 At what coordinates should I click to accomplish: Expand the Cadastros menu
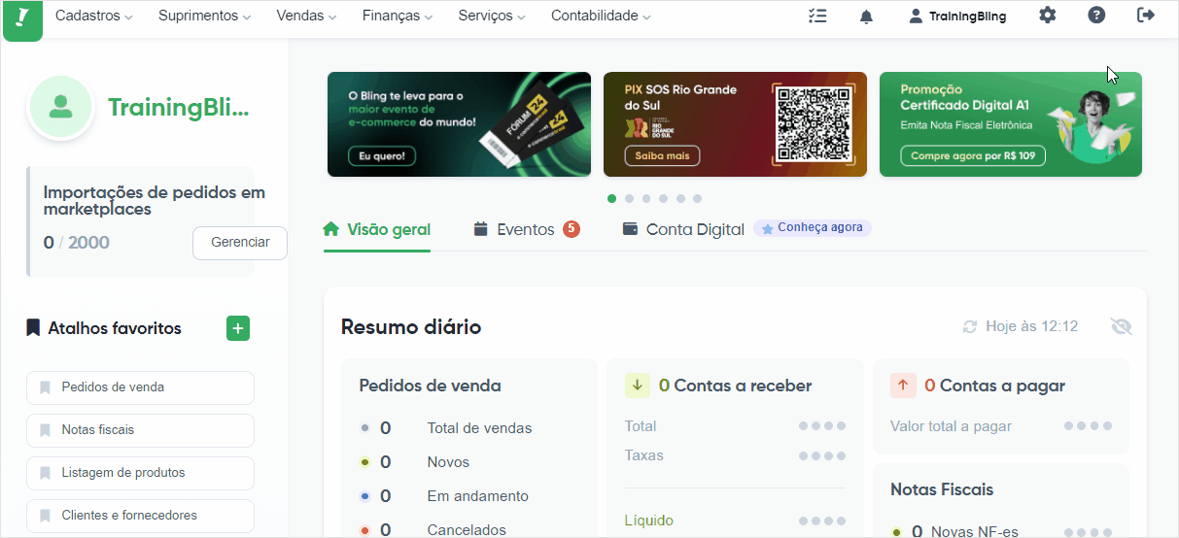[94, 16]
